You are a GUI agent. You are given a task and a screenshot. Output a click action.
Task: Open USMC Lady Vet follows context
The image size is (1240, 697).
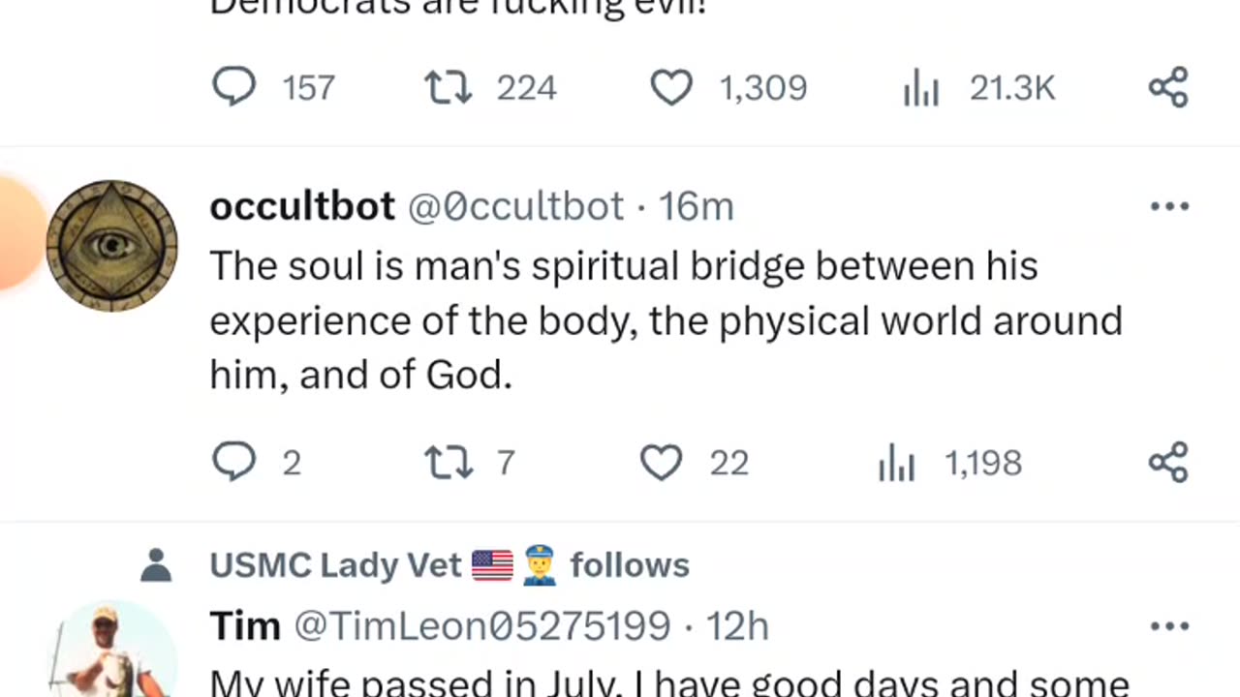(x=449, y=565)
